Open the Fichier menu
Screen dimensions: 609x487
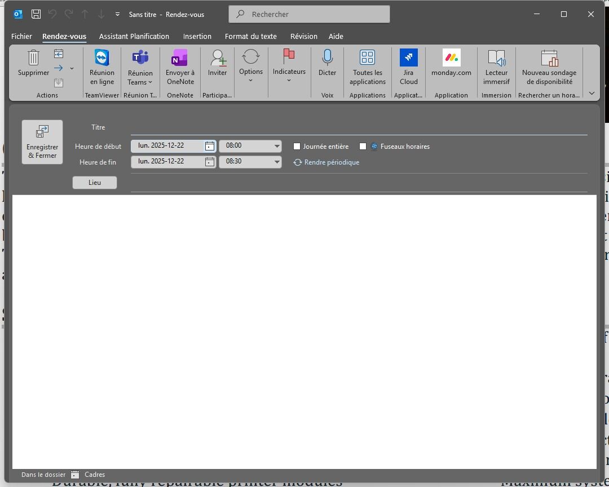pos(21,36)
